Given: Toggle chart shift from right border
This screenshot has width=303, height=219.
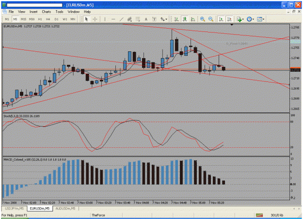Looking at the screenshot, I should 229,19.
